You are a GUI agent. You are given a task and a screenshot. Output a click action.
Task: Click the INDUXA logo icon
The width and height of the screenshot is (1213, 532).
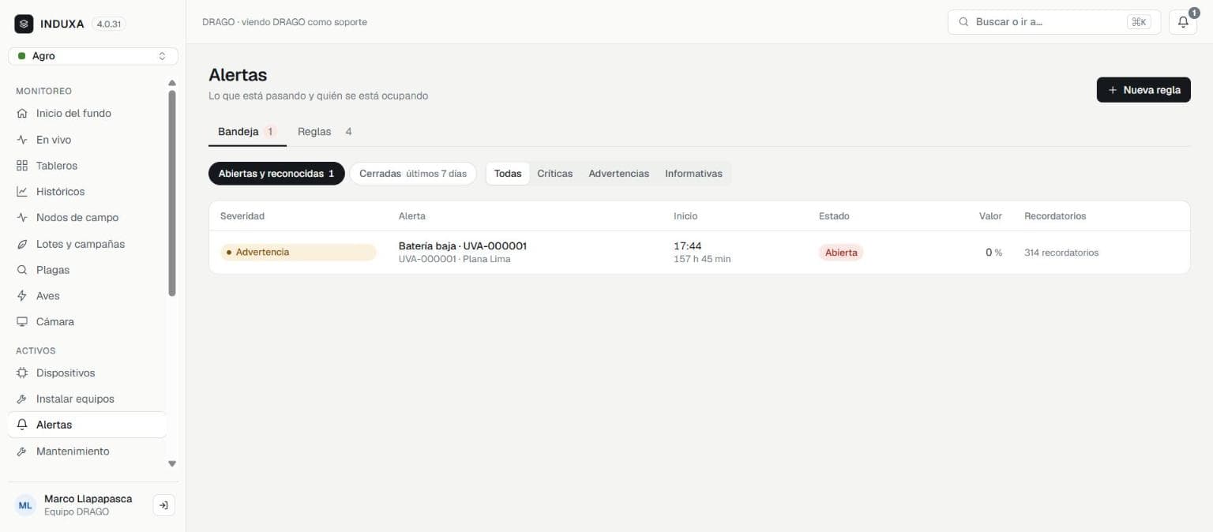click(x=24, y=24)
